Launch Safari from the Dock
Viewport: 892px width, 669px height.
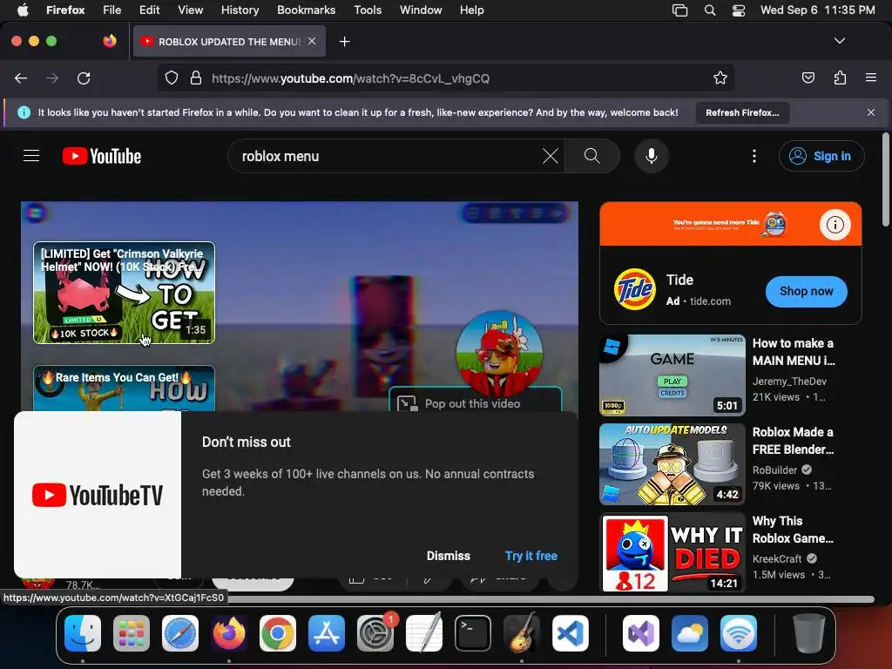tap(180, 632)
